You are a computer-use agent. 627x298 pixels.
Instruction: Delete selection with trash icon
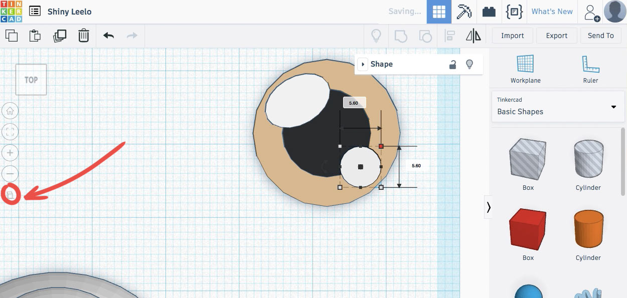[x=84, y=36]
